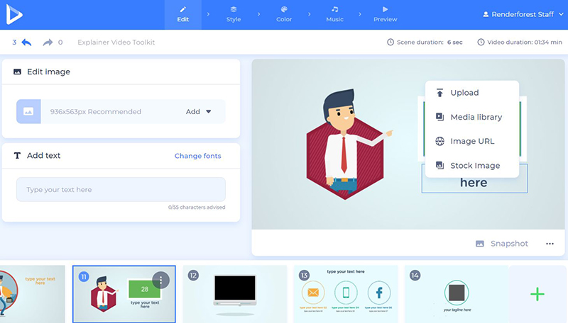The width and height of the screenshot is (568, 323).
Task: Click the Media library icon
Action: (x=439, y=117)
